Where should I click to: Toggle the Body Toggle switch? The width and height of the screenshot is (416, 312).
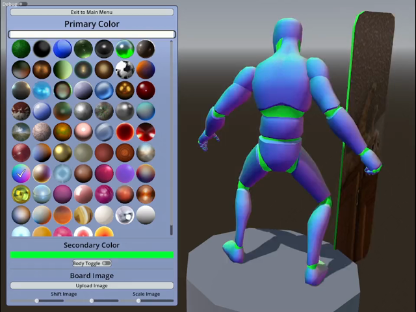[107, 263]
